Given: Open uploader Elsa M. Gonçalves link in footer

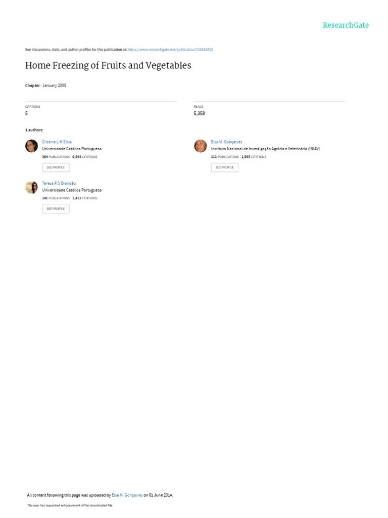Looking at the screenshot, I should pos(127,495).
